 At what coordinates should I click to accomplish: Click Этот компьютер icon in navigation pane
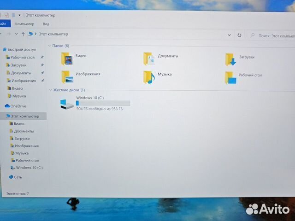pyautogui.click(x=8, y=116)
